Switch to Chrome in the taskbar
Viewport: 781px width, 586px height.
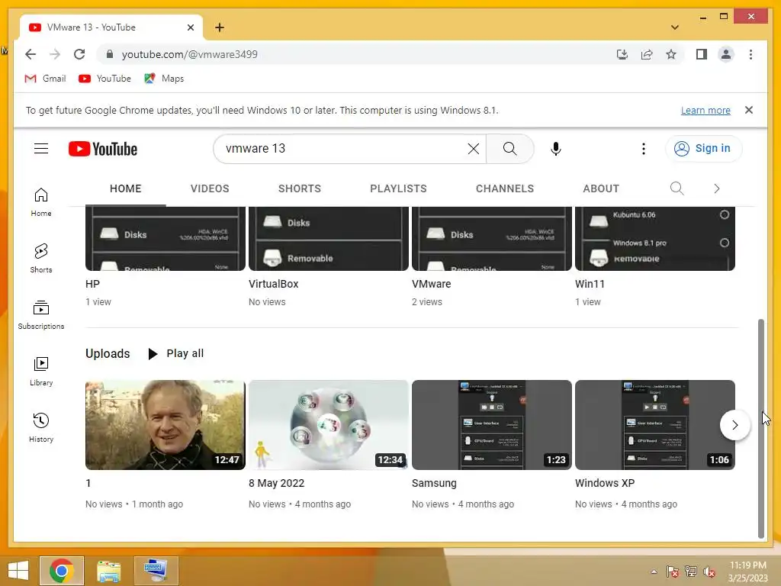tap(61, 571)
